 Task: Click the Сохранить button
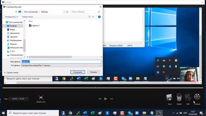[78, 72]
